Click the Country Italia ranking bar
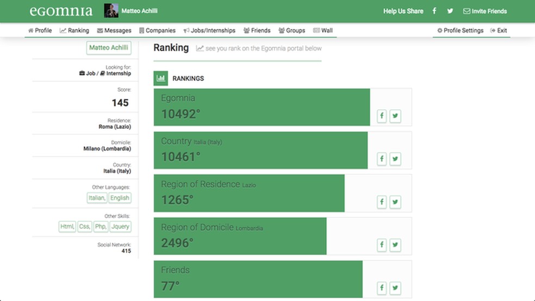 [260, 150]
